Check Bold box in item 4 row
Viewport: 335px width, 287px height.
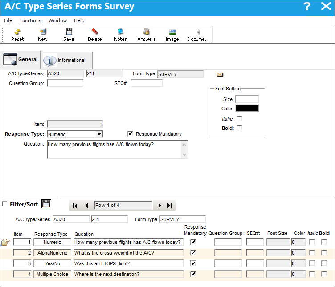(324, 274)
